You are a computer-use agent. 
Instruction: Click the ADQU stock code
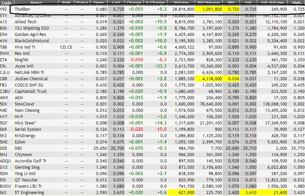[5, 161]
